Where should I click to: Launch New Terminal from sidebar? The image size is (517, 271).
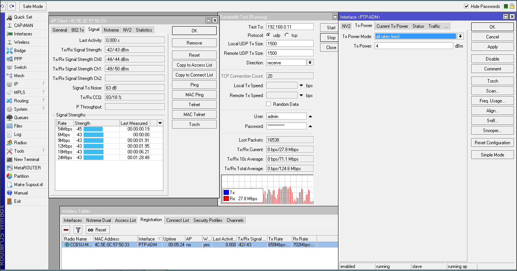tap(26, 159)
